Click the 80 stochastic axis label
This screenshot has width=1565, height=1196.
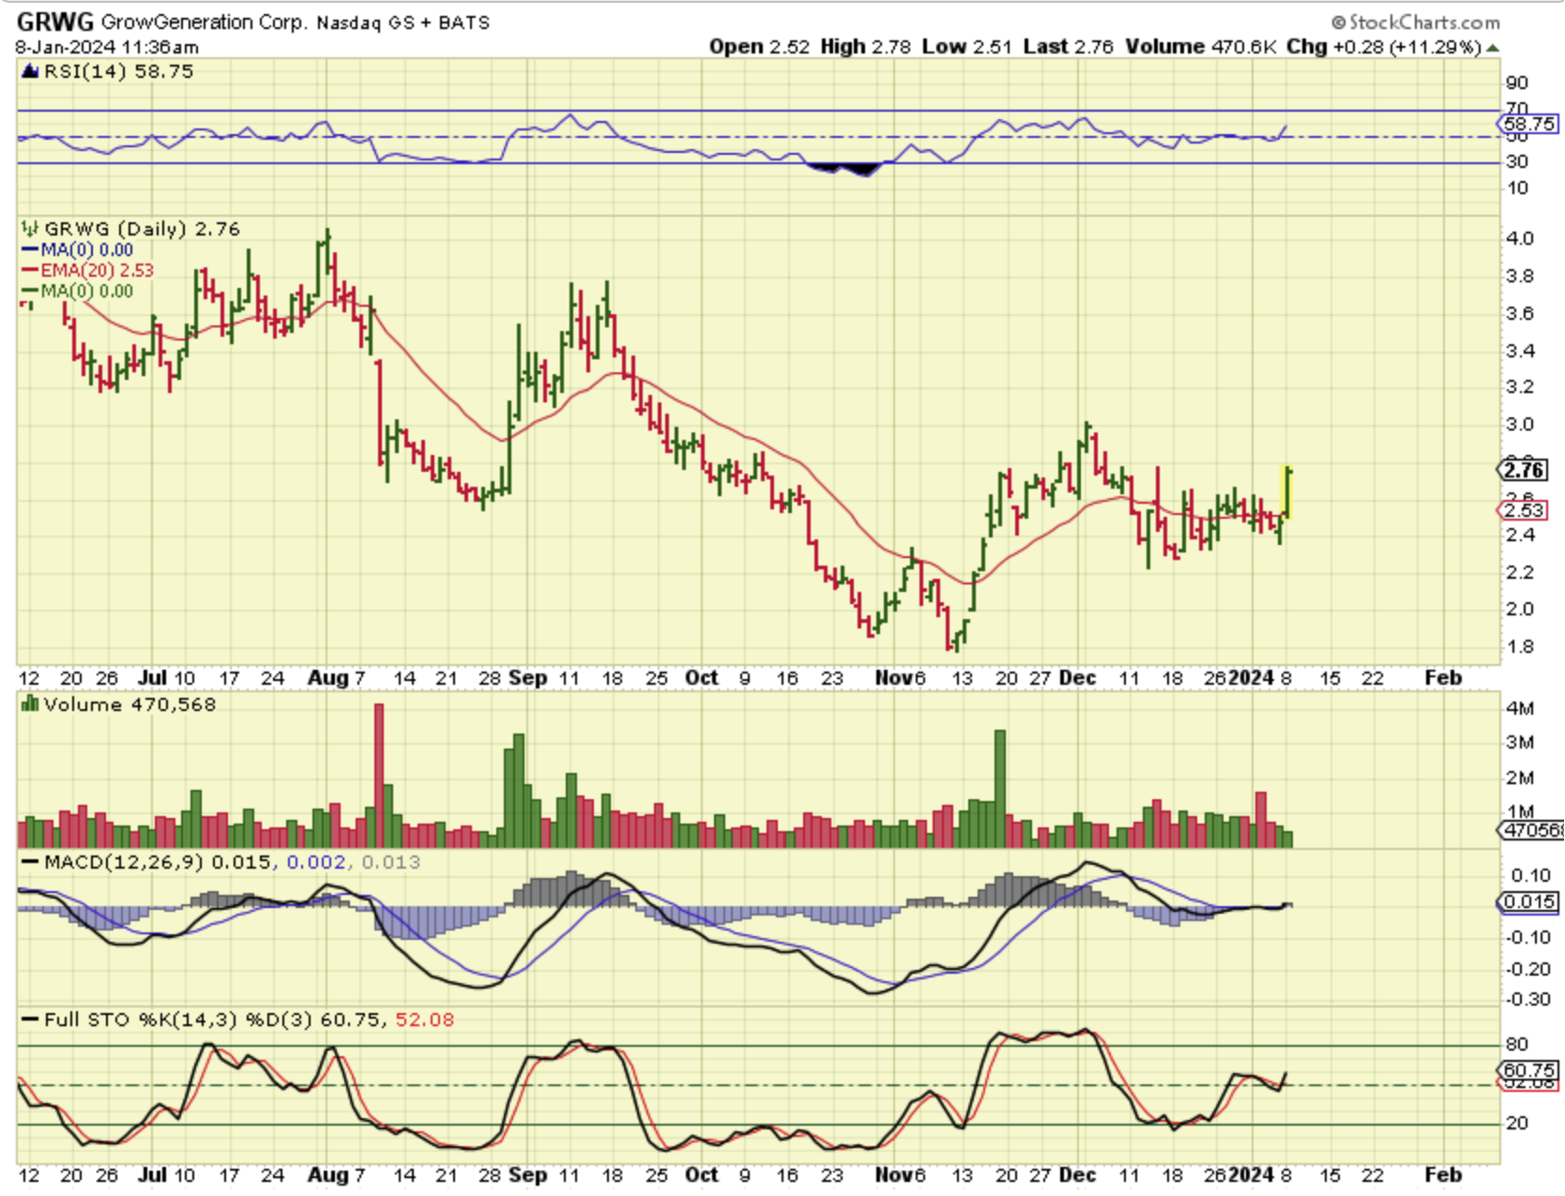[x=1517, y=1044]
